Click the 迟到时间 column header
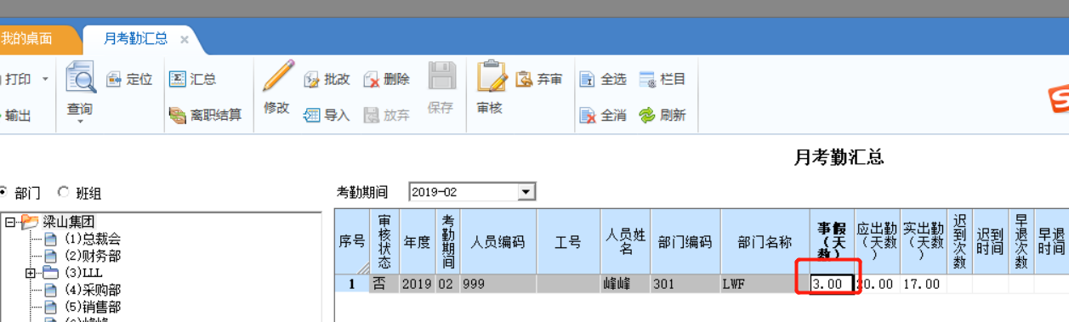 990,241
